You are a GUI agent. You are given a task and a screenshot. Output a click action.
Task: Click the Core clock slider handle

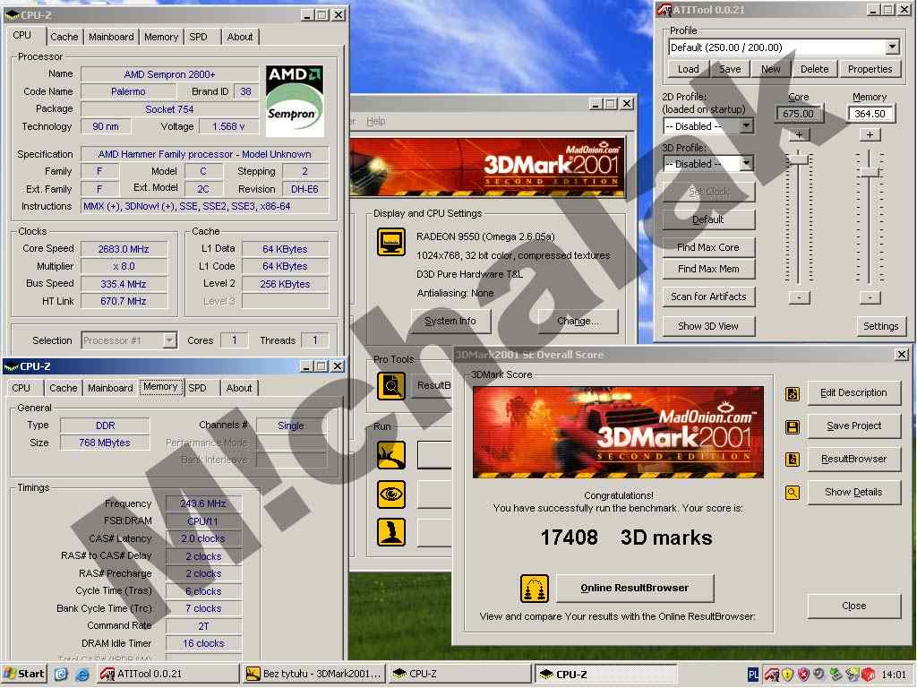[799, 159]
